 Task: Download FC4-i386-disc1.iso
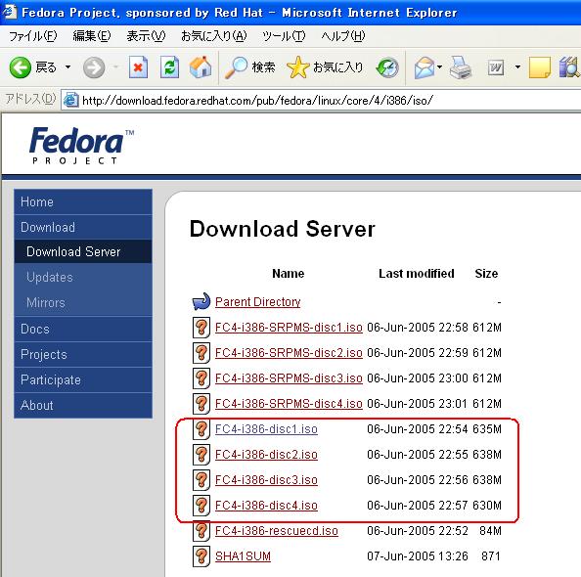(266, 429)
